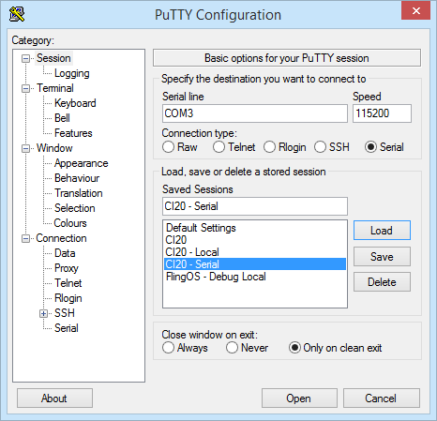The image size is (437, 421).
Task: Click the Load button
Action: [382, 231]
